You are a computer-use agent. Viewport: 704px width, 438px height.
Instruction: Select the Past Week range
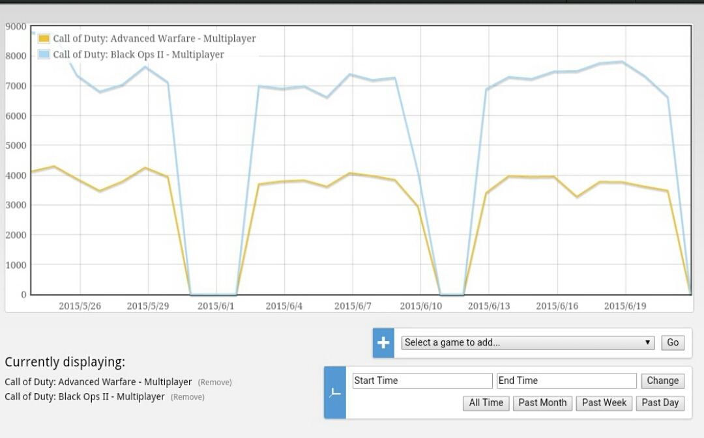(604, 403)
